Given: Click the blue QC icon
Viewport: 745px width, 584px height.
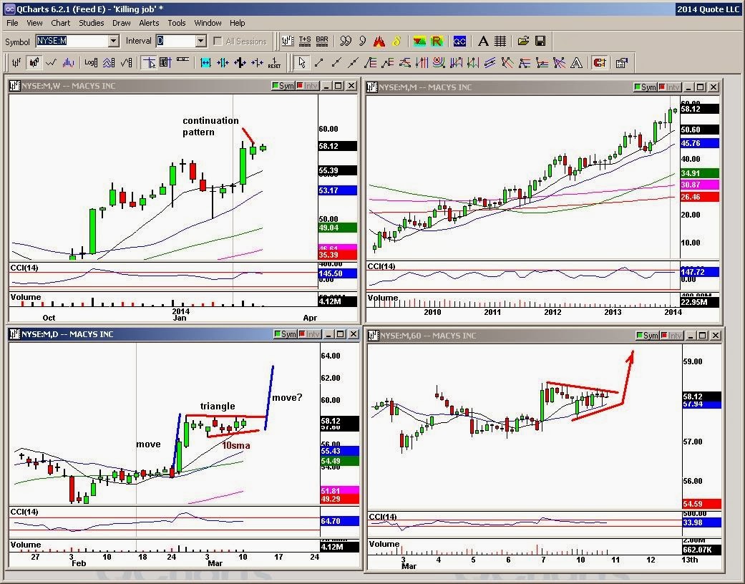Looking at the screenshot, I should point(459,42).
